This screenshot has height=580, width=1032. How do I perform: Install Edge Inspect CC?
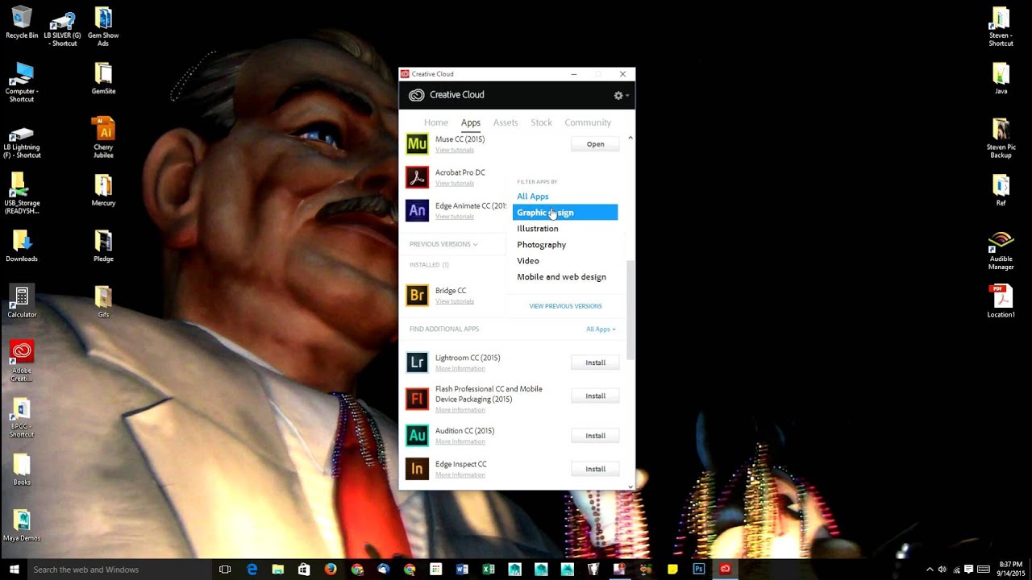pos(595,469)
